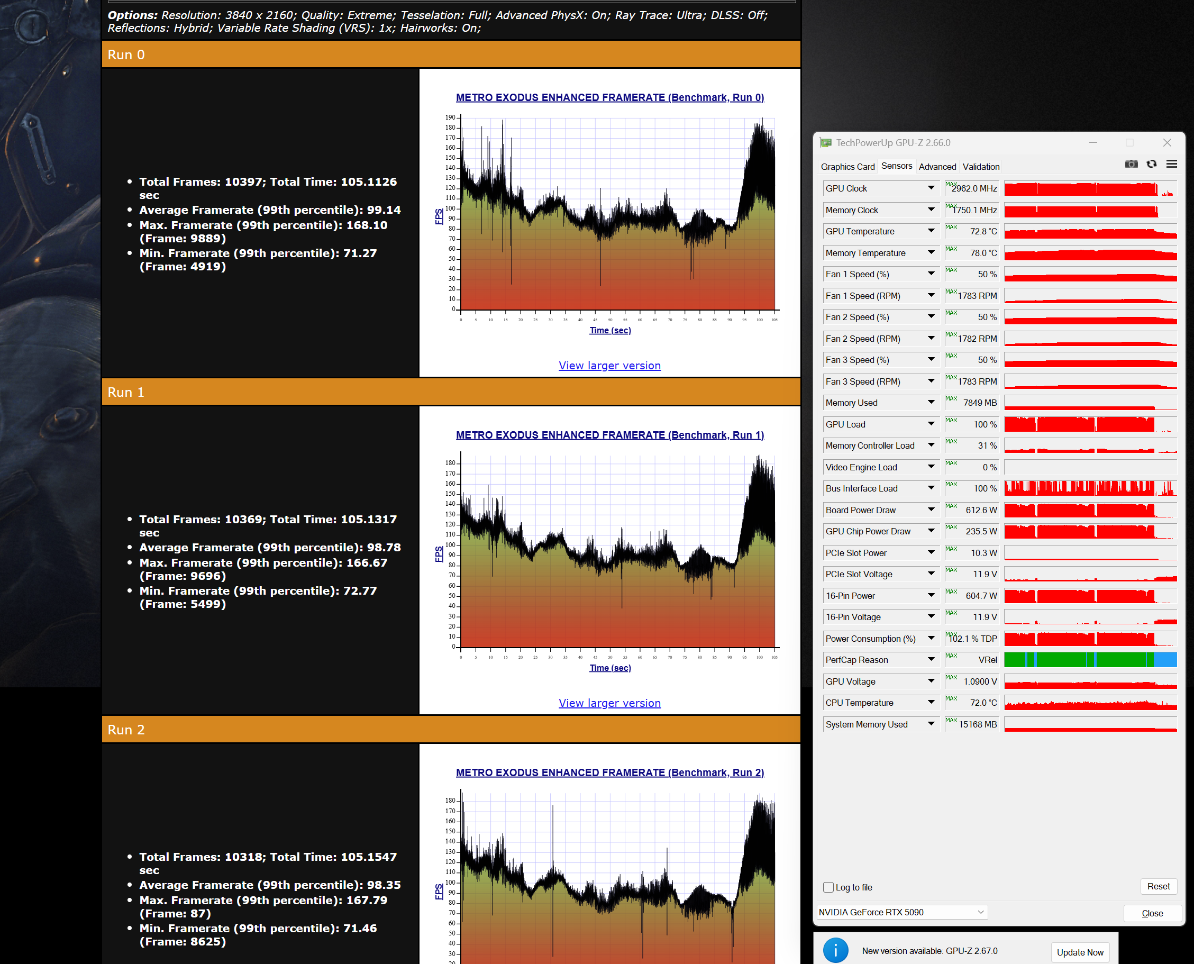This screenshot has width=1194, height=964.
Task: Open the GPU-Z hamburger menu icon
Action: 1171,164
